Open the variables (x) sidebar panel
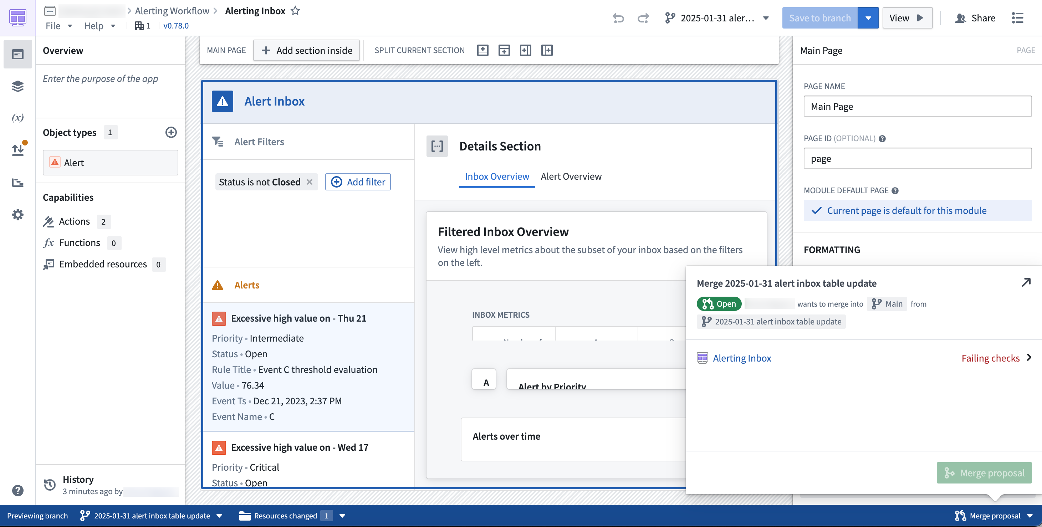 coord(17,118)
